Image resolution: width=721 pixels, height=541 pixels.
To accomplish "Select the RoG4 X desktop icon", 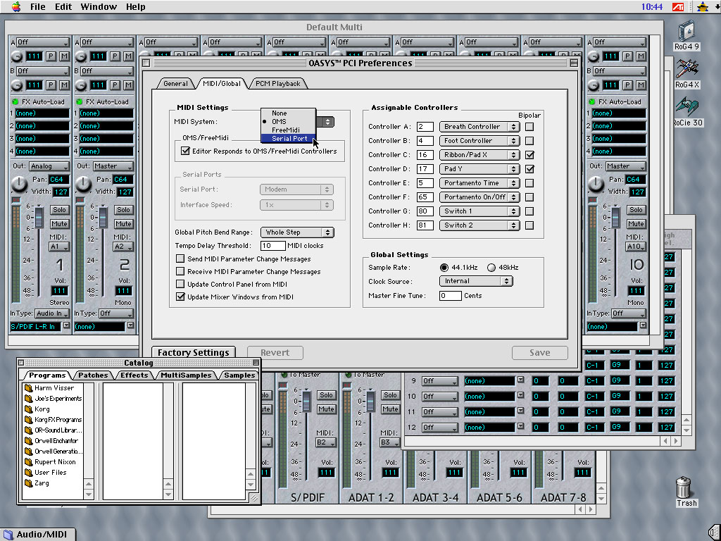I will 687,70.
